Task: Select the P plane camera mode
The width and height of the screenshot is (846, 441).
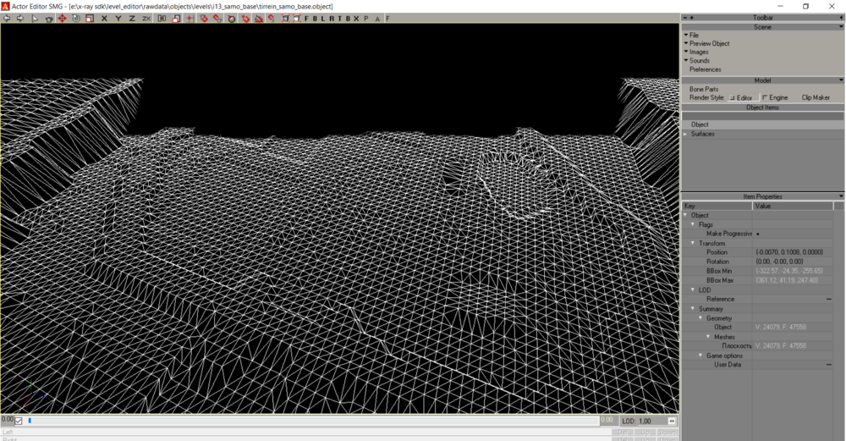Action: click(x=366, y=19)
